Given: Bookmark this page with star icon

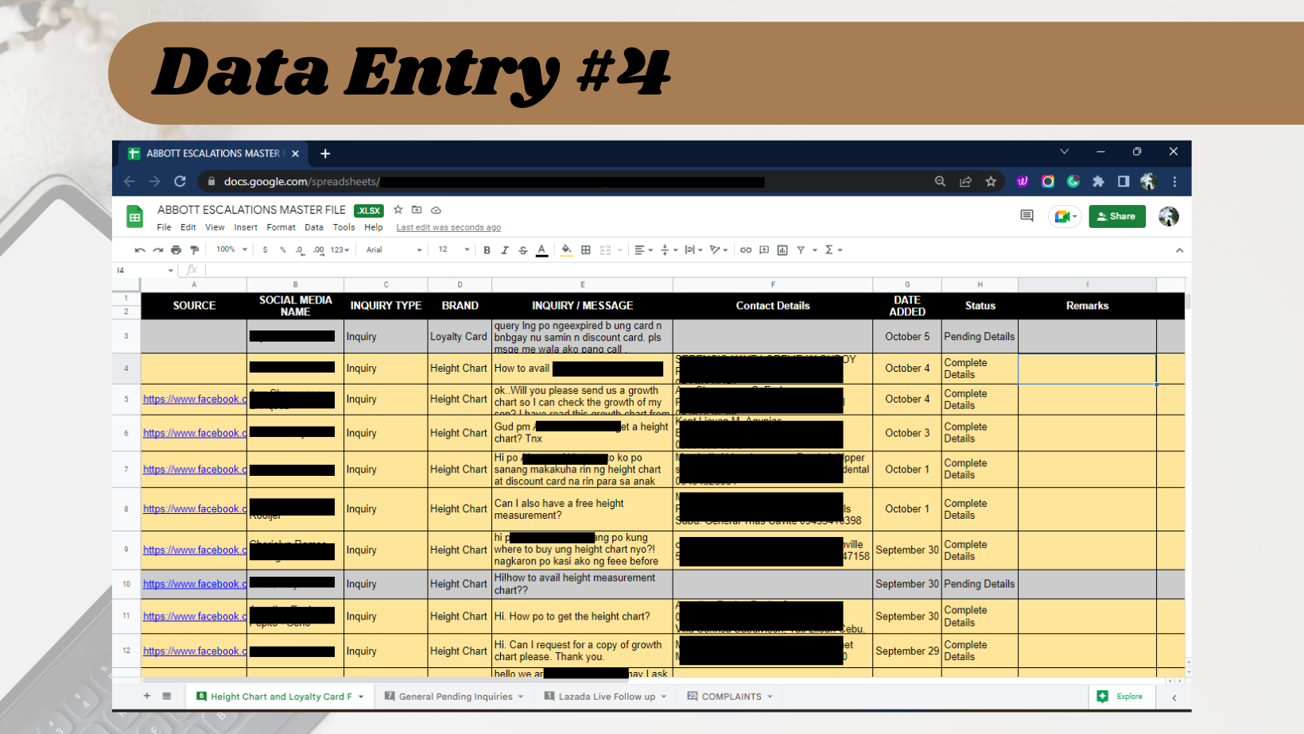Looking at the screenshot, I should (x=991, y=182).
